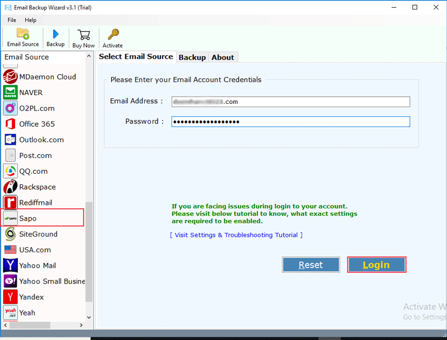Click the Backup play toolbar icon
The height and width of the screenshot is (340, 447).
[55, 34]
